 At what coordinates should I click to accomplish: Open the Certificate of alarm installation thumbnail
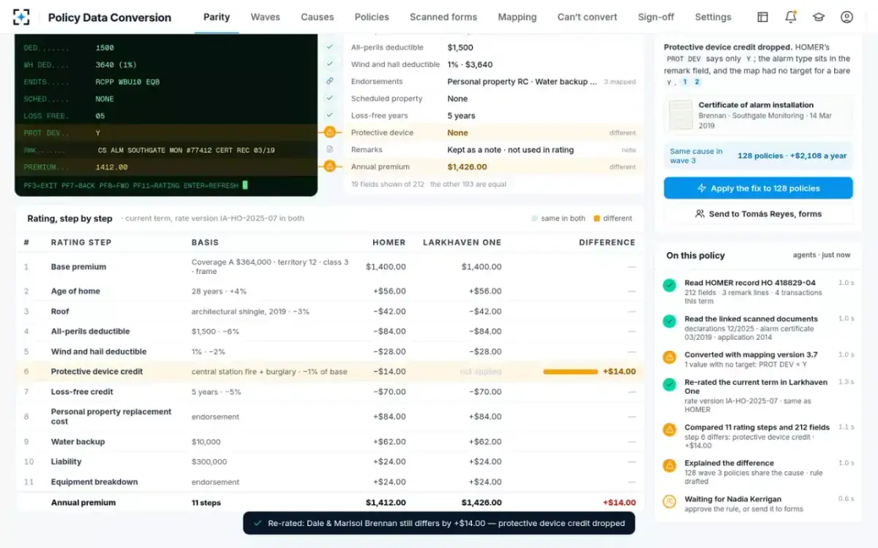click(x=680, y=115)
